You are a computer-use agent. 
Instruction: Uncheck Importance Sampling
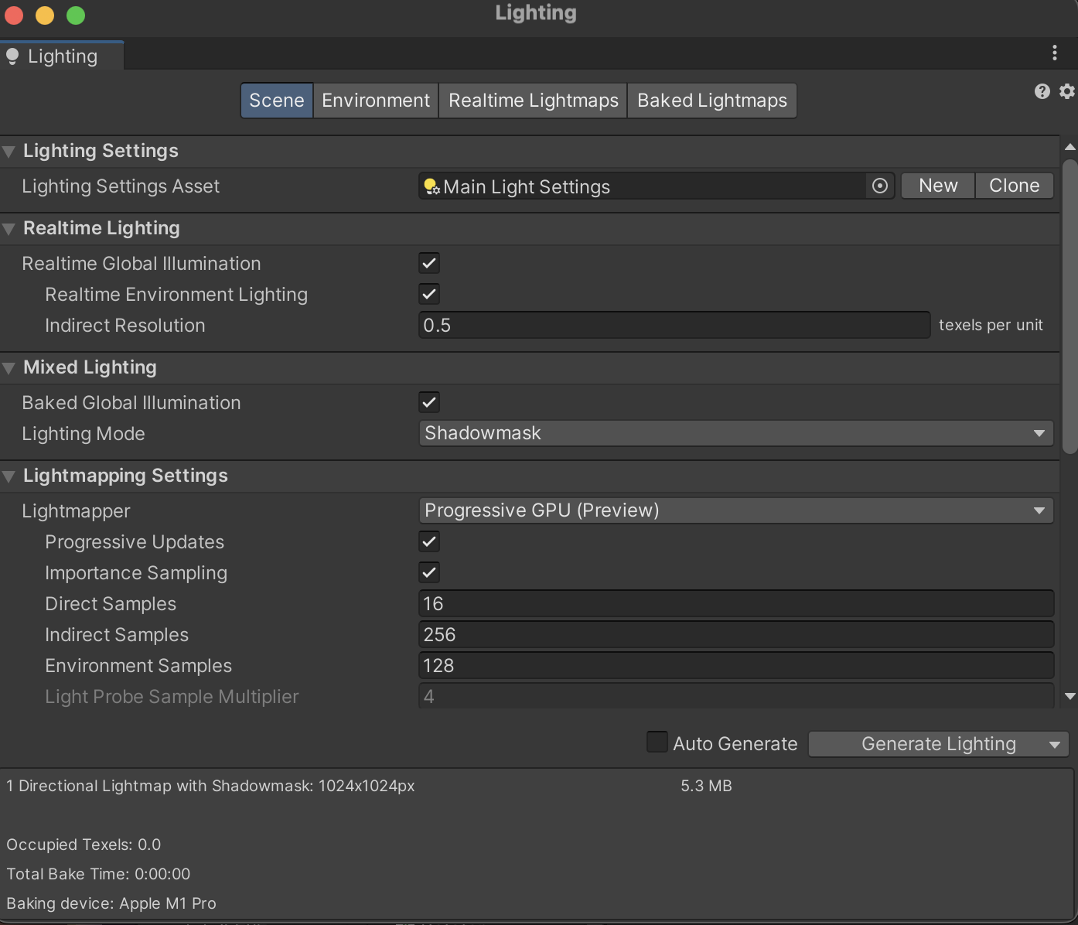pos(429,572)
